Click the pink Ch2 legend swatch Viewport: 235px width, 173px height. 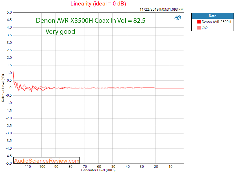click(x=199, y=28)
